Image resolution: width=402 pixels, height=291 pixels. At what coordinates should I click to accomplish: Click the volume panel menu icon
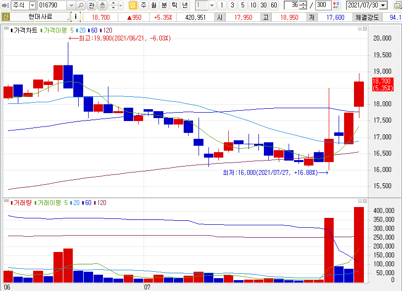pyautogui.click(x=6, y=201)
